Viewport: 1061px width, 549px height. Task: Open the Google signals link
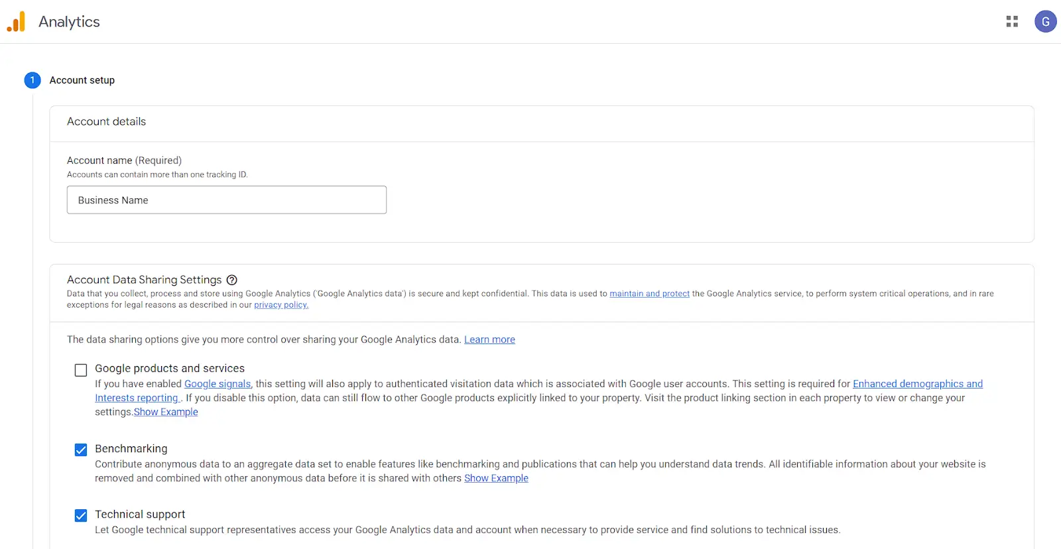[218, 384]
